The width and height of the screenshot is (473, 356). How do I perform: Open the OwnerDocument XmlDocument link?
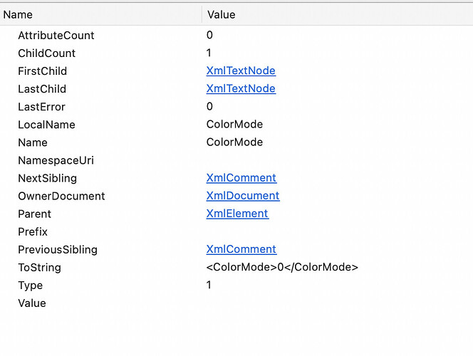243,196
